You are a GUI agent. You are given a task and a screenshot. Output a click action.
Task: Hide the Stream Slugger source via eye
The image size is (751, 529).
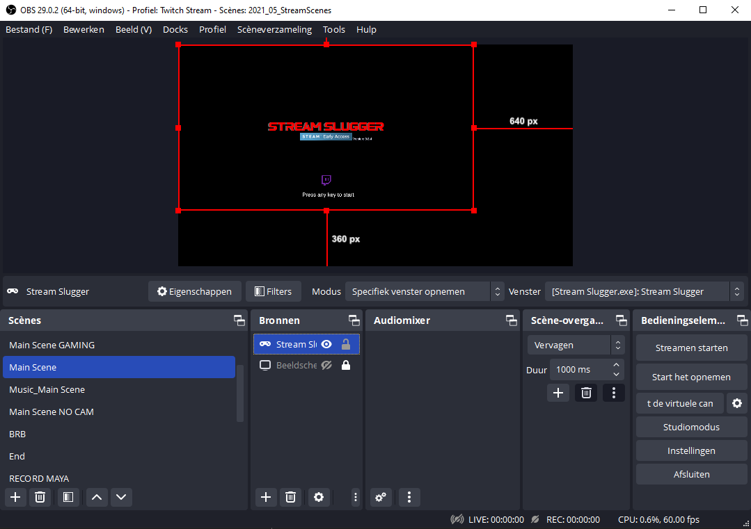coord(326,344)
